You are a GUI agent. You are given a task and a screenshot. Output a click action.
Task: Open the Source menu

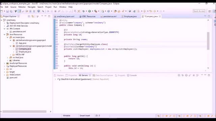tap(13, 7)
